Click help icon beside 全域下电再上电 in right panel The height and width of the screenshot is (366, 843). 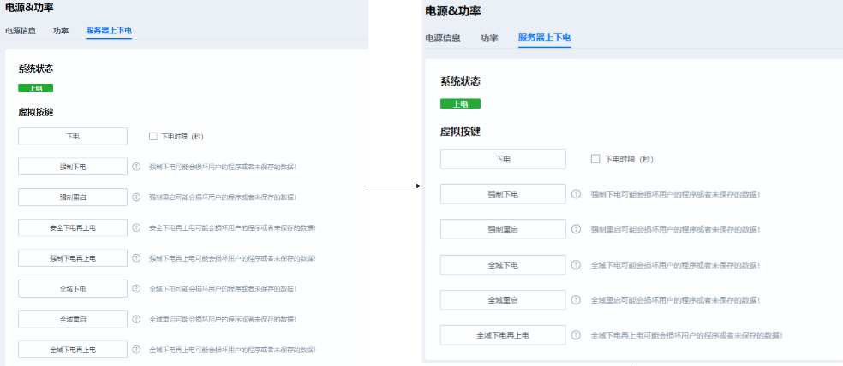coord(577,335)
